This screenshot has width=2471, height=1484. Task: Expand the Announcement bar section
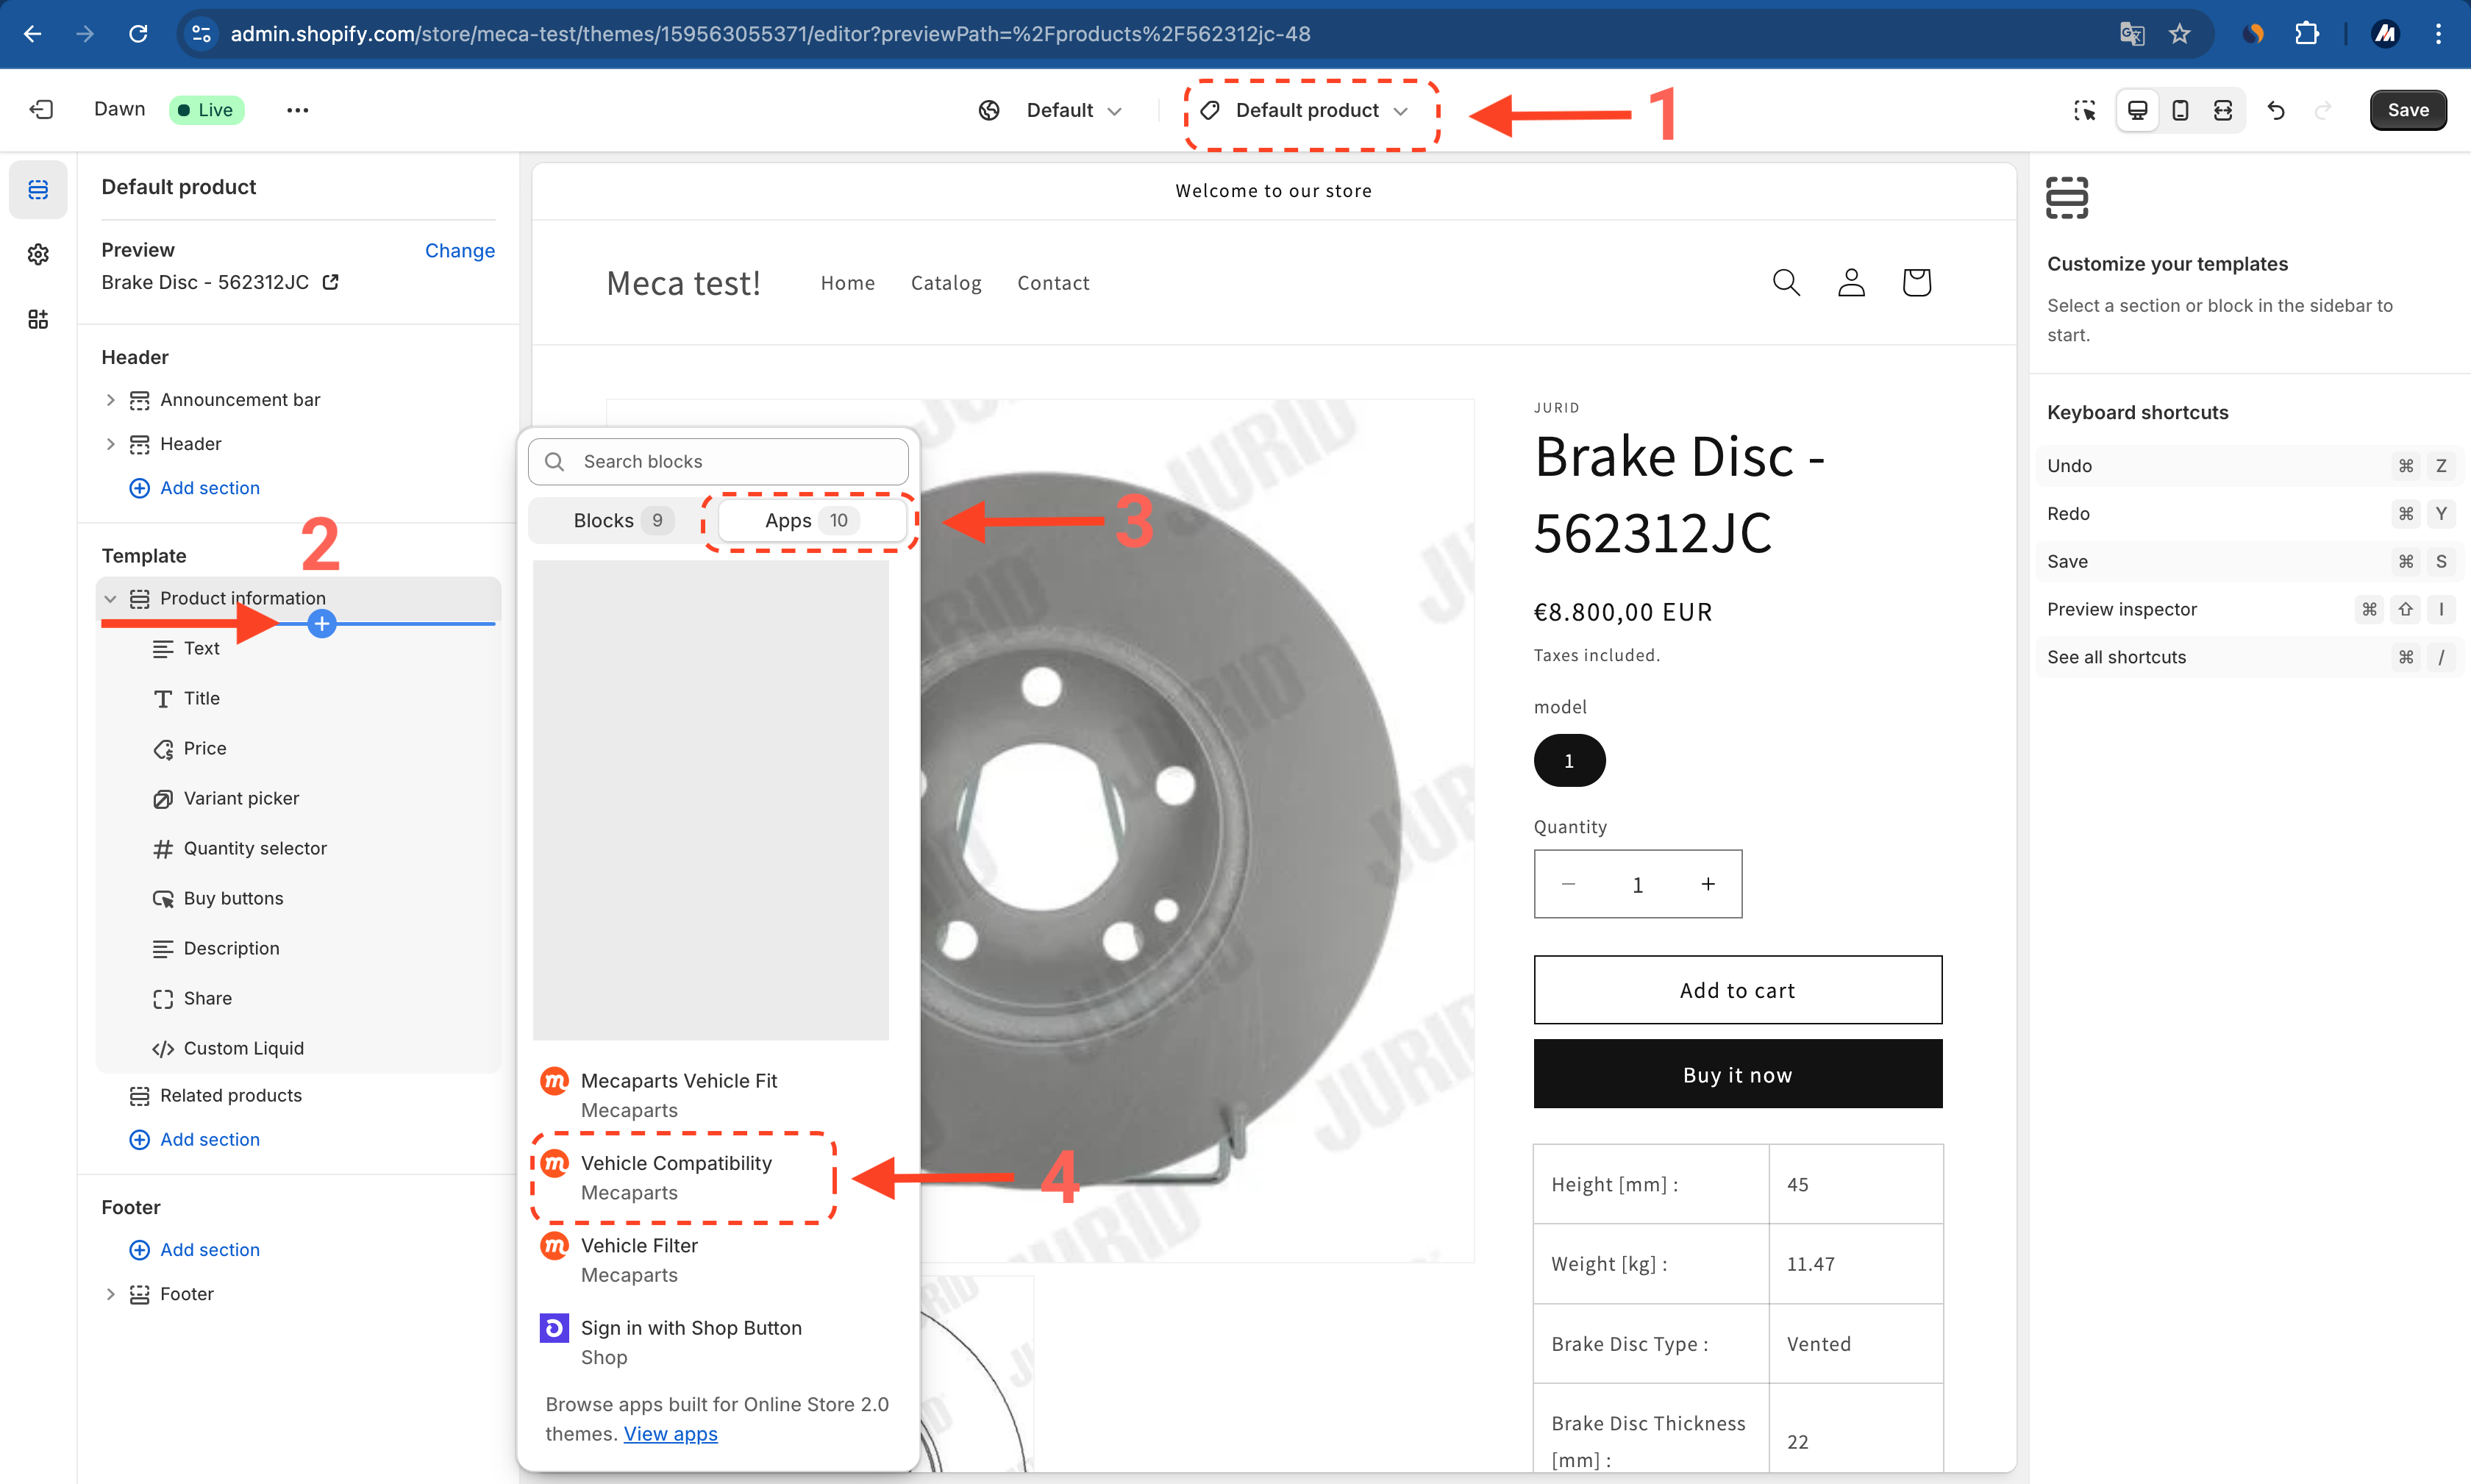pyautogui.click(x=110, y=400)
